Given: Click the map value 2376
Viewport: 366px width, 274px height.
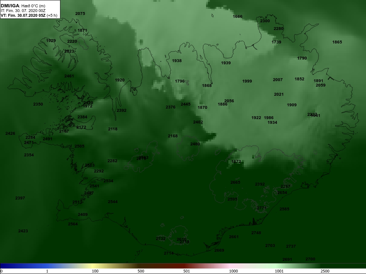Looking at the screenshot, I should point(171,107).
